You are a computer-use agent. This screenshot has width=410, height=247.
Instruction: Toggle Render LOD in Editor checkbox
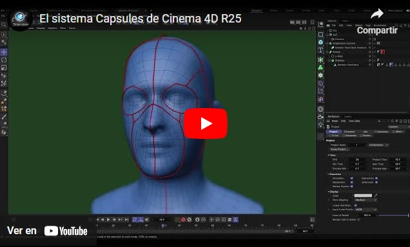(x=358, y=219)
